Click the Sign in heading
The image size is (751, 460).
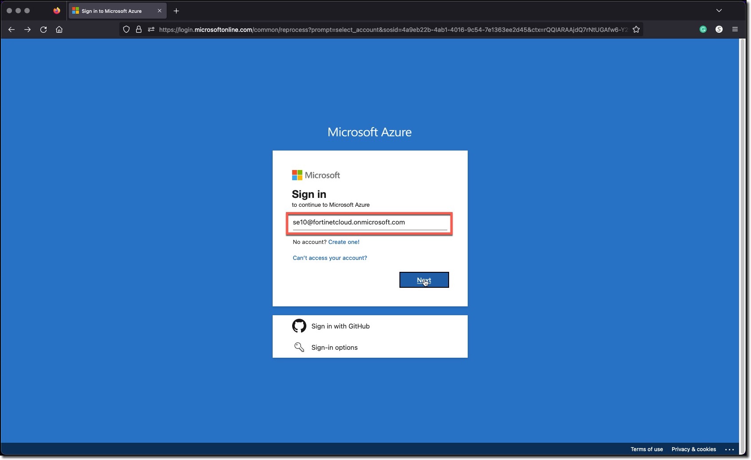click(x=309, y=194)
